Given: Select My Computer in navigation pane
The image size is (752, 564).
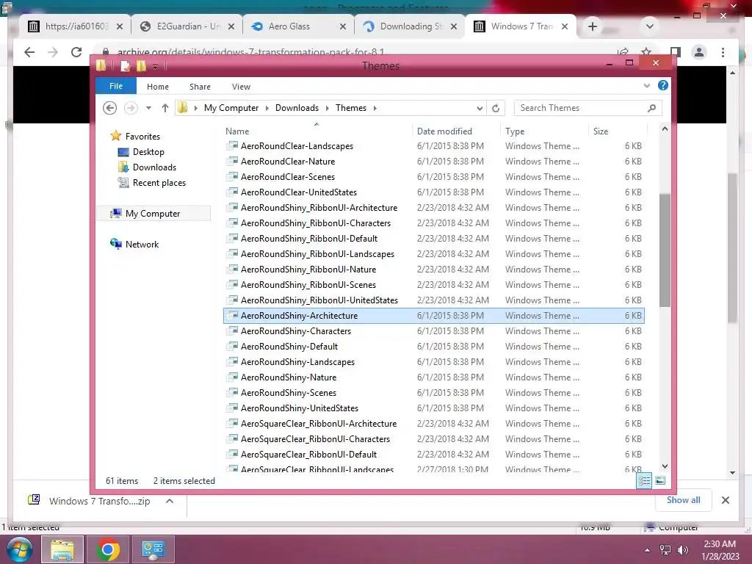Looking at the screenshot, I should click(x=153, y=214).
